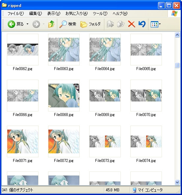Image resolution: width=182 pixels, height=195 pixels.
Task: Open the お気に入り(A) menu
Action: pos(76,14)
